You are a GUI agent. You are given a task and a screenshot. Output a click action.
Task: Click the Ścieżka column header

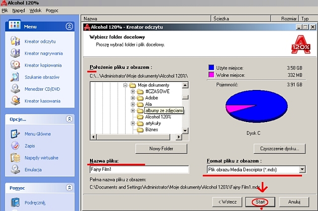(241, 19)
